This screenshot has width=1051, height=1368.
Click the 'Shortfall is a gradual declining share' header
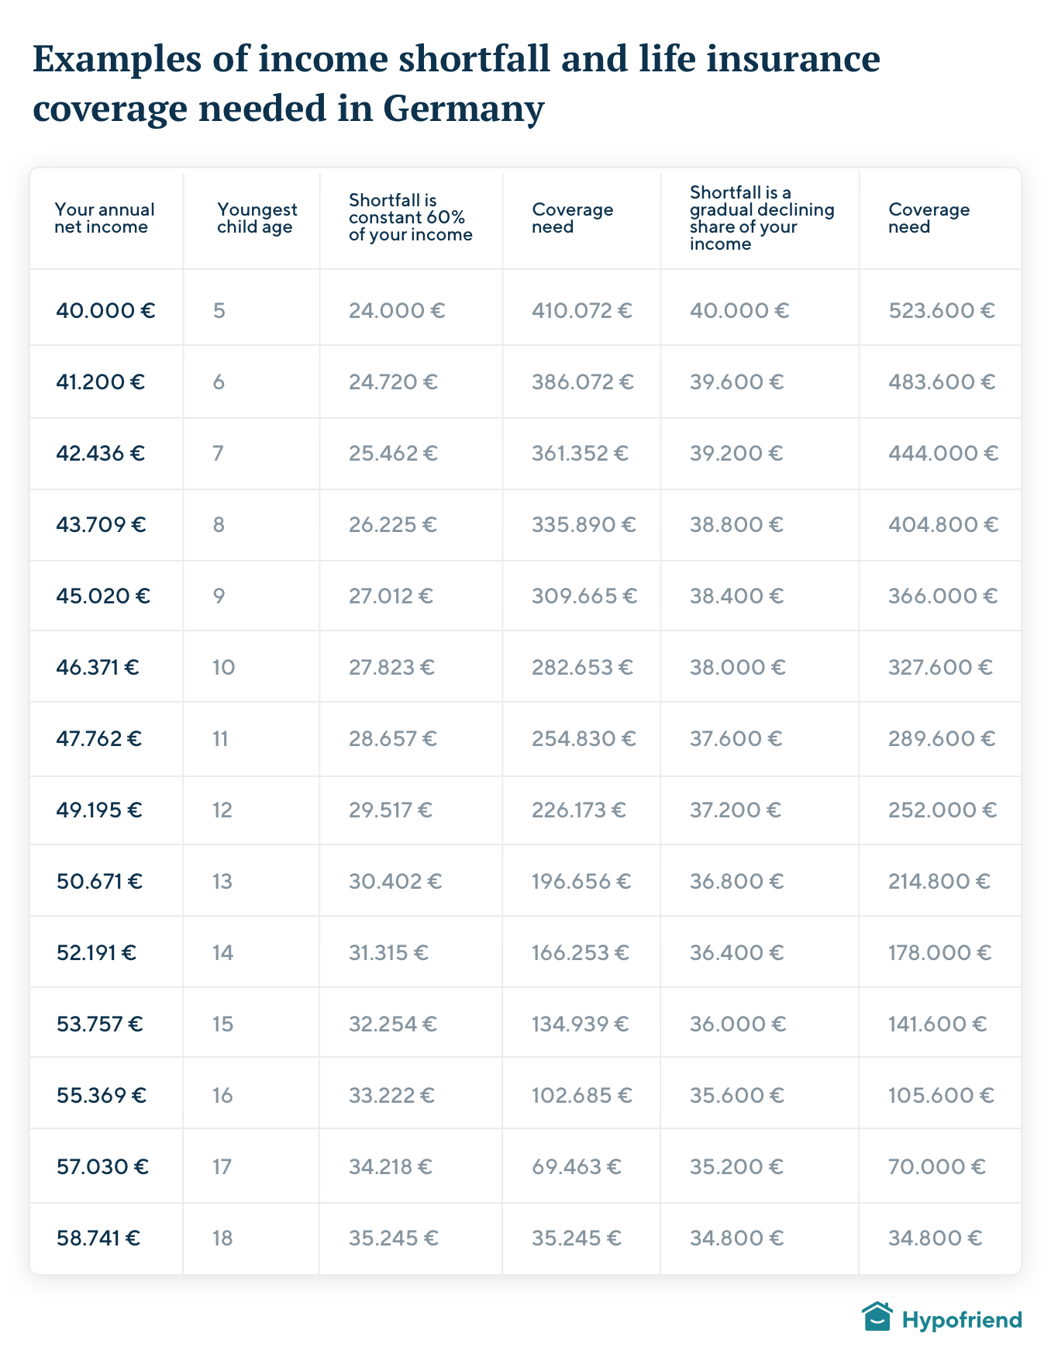762,218
